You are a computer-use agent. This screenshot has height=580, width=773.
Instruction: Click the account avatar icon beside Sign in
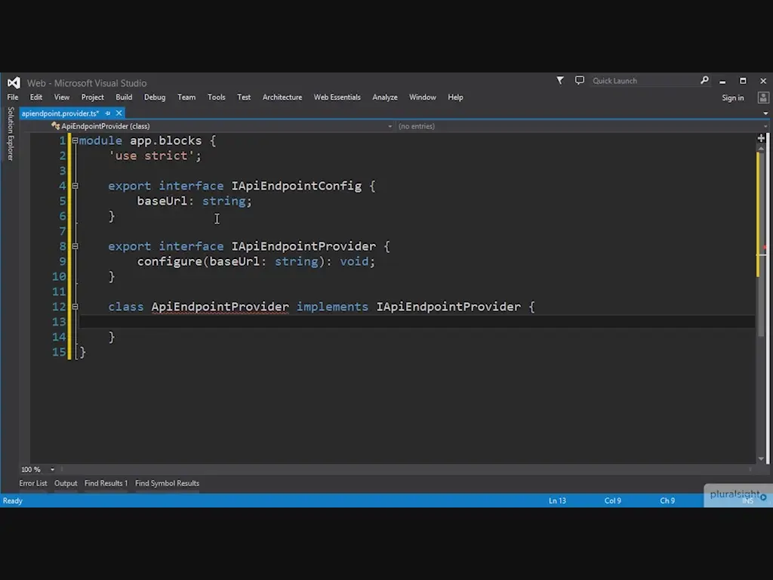pyautogui.click(x=762, y=97)
